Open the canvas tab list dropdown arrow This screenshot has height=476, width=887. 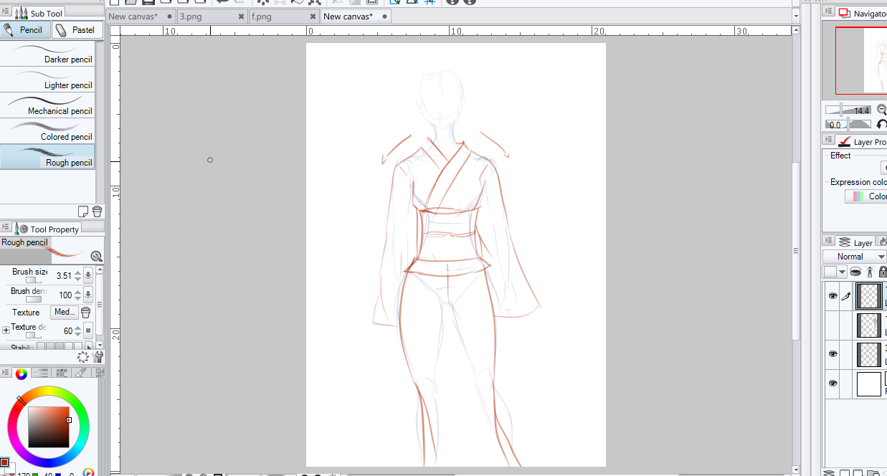796,16
